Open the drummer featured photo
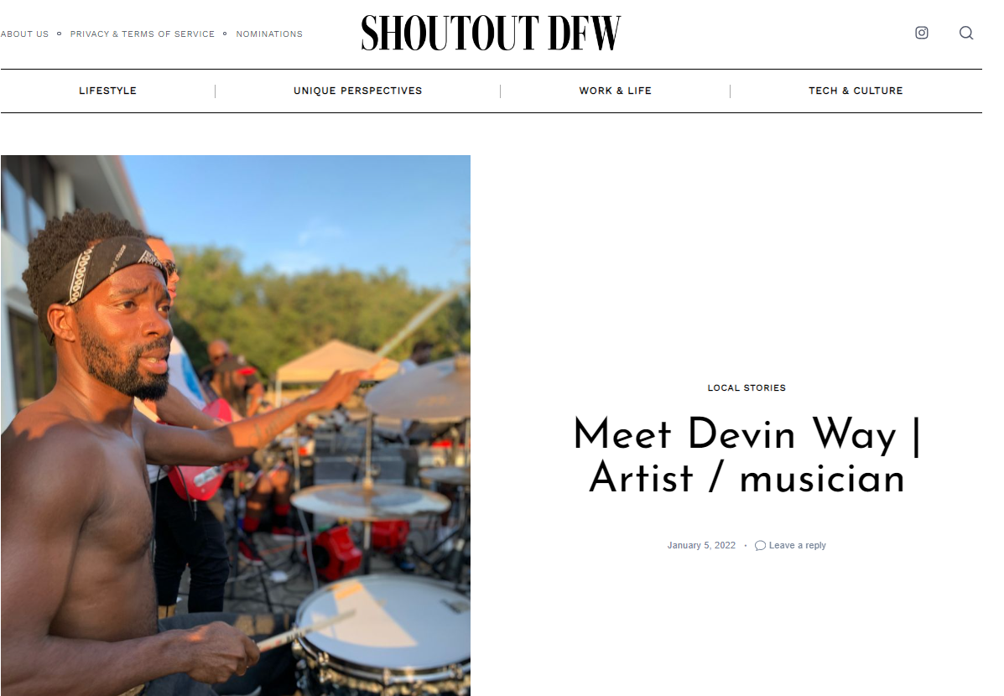This screenshot has height=696, width=1004. pos(236,425)
